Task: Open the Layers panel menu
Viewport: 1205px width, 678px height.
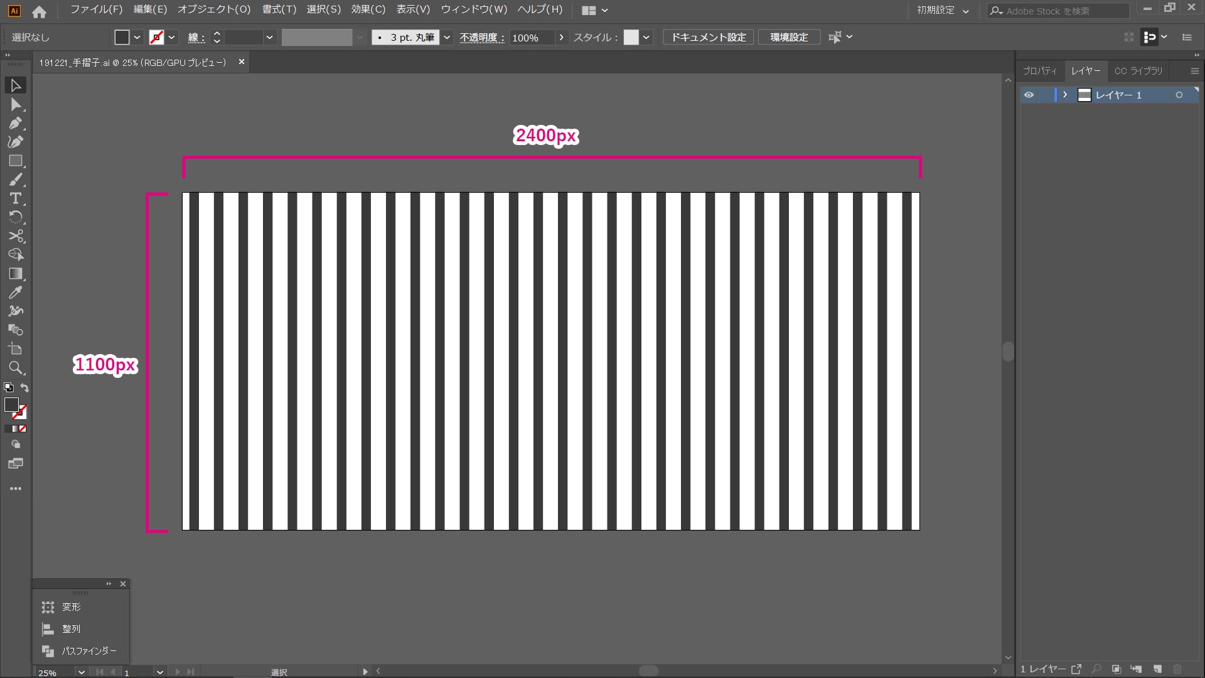Action: [x=1194, y=71]
